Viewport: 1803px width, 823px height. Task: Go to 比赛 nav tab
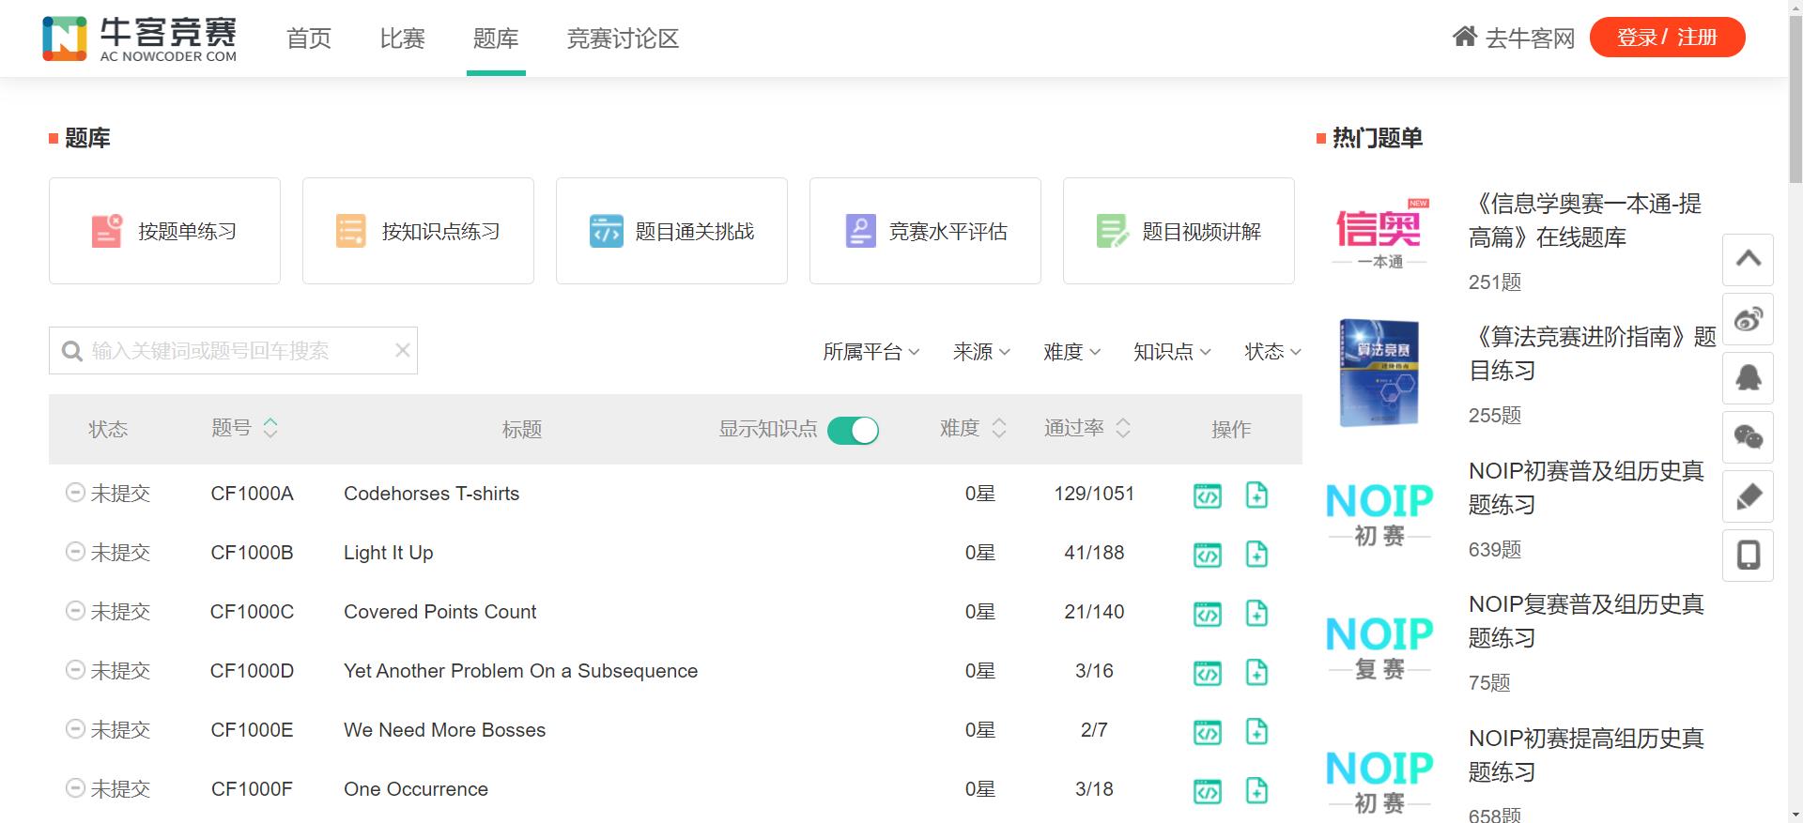pos(403,38)
